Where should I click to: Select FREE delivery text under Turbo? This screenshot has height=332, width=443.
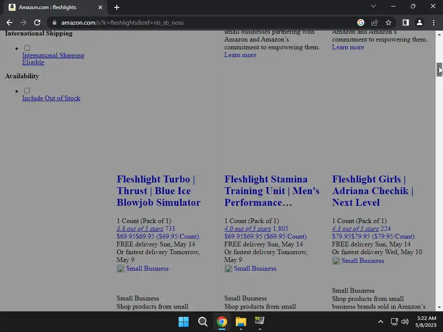tap(156, 244)
